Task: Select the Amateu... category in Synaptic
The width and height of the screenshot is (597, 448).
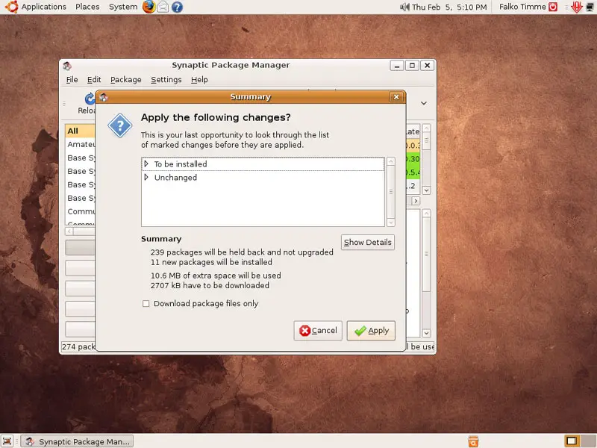Action: click(x=81, y=144)
